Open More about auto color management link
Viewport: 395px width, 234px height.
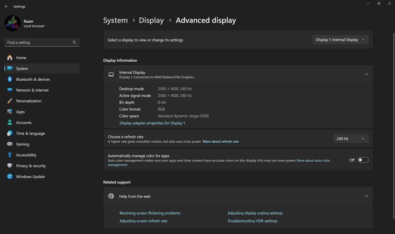(219, 162)
